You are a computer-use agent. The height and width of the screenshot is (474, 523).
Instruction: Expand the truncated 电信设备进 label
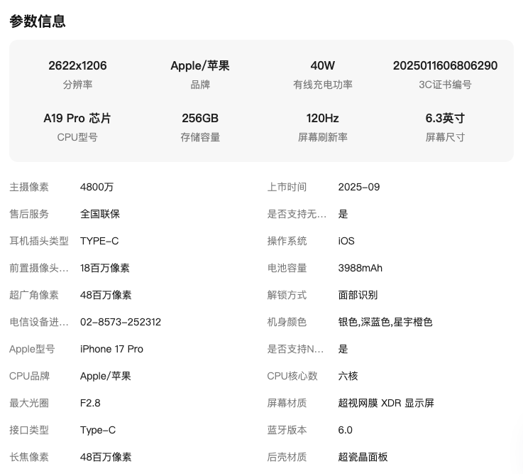[x=39, y=322]
